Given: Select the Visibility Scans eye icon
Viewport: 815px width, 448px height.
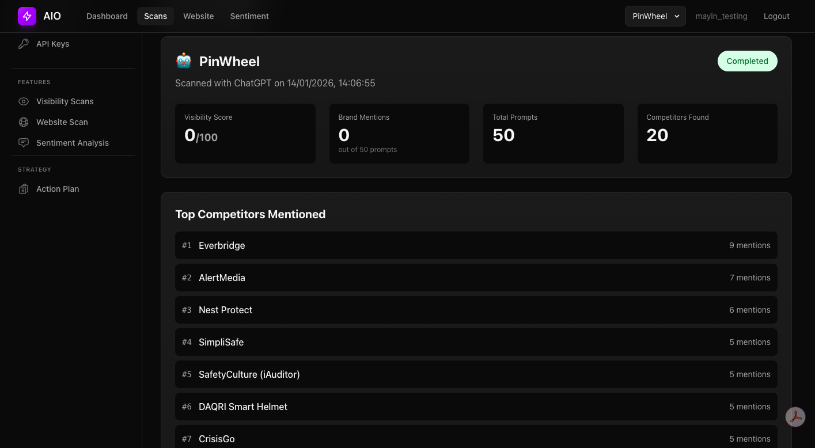Looking at the screenshot, I should (23, 101).
